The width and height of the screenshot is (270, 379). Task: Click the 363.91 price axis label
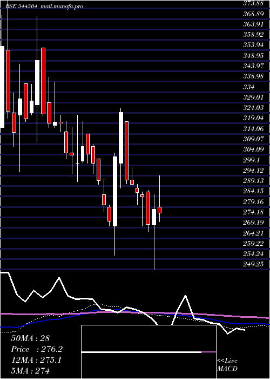coord(253,24)
